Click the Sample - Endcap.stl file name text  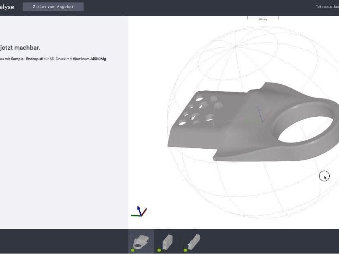click(27, 59)
